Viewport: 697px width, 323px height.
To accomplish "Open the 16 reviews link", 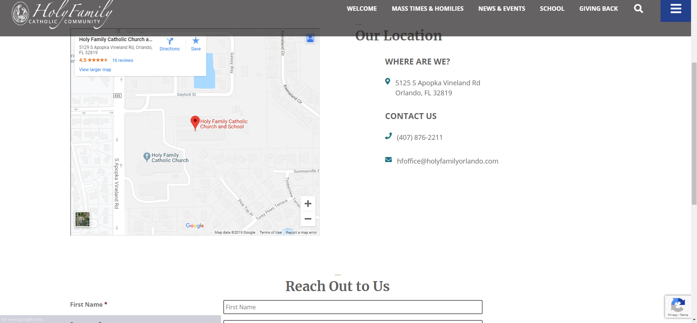I will click(123, 60).
